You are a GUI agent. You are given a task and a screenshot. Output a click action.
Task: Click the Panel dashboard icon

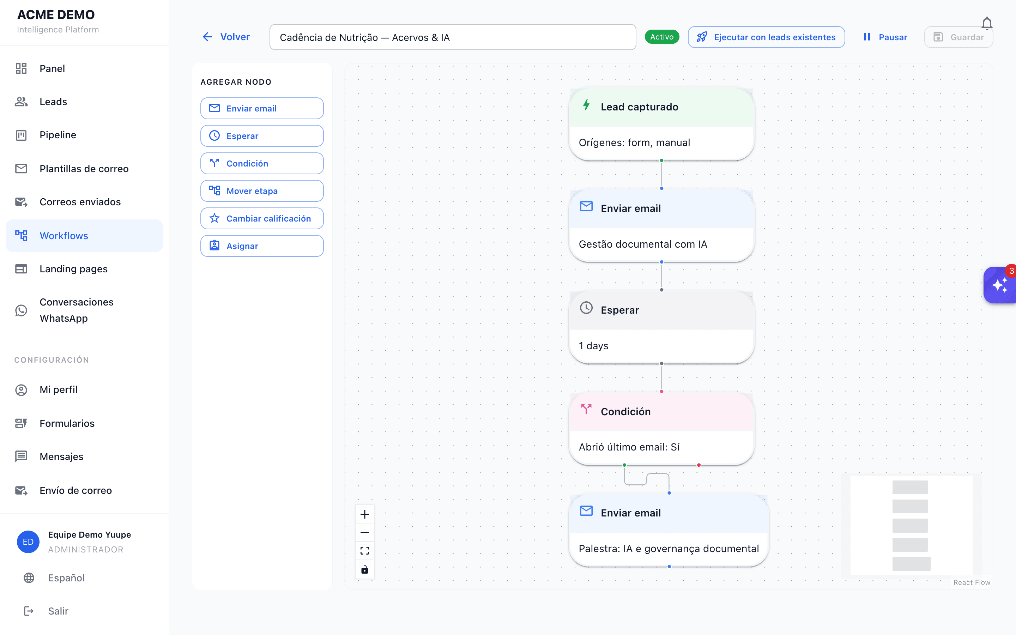(x=21, y=68)
